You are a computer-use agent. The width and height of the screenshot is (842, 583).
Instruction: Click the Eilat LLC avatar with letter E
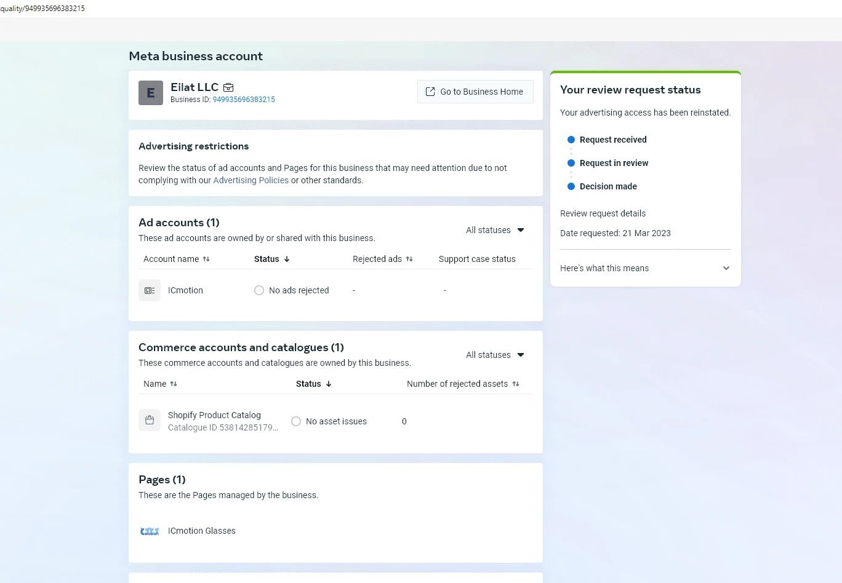pyautogui.click(x=151, y=93)
